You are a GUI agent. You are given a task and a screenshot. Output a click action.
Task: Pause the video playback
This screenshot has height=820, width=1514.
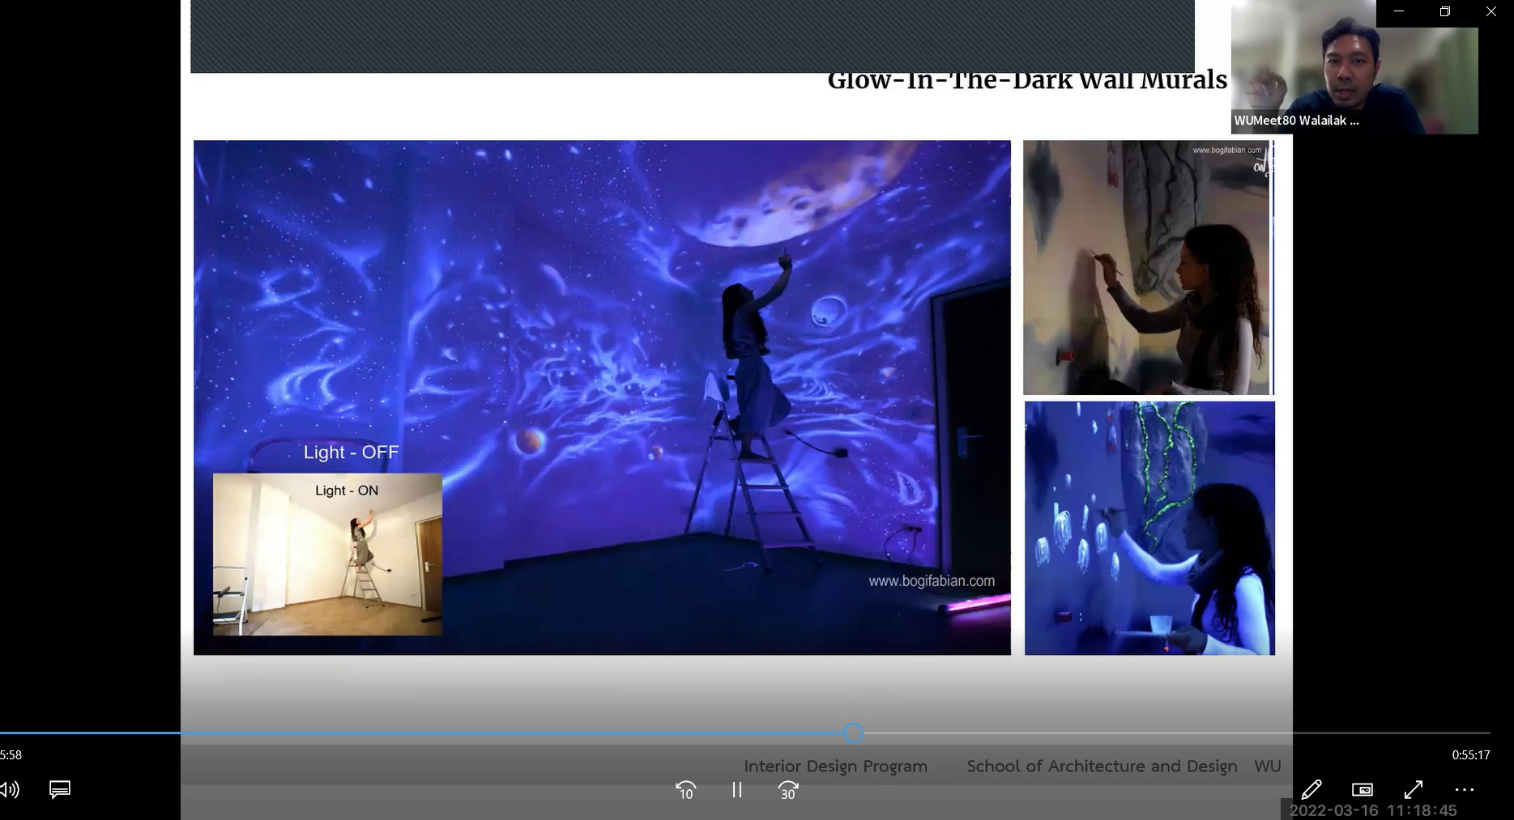click(x=736, y=790)
